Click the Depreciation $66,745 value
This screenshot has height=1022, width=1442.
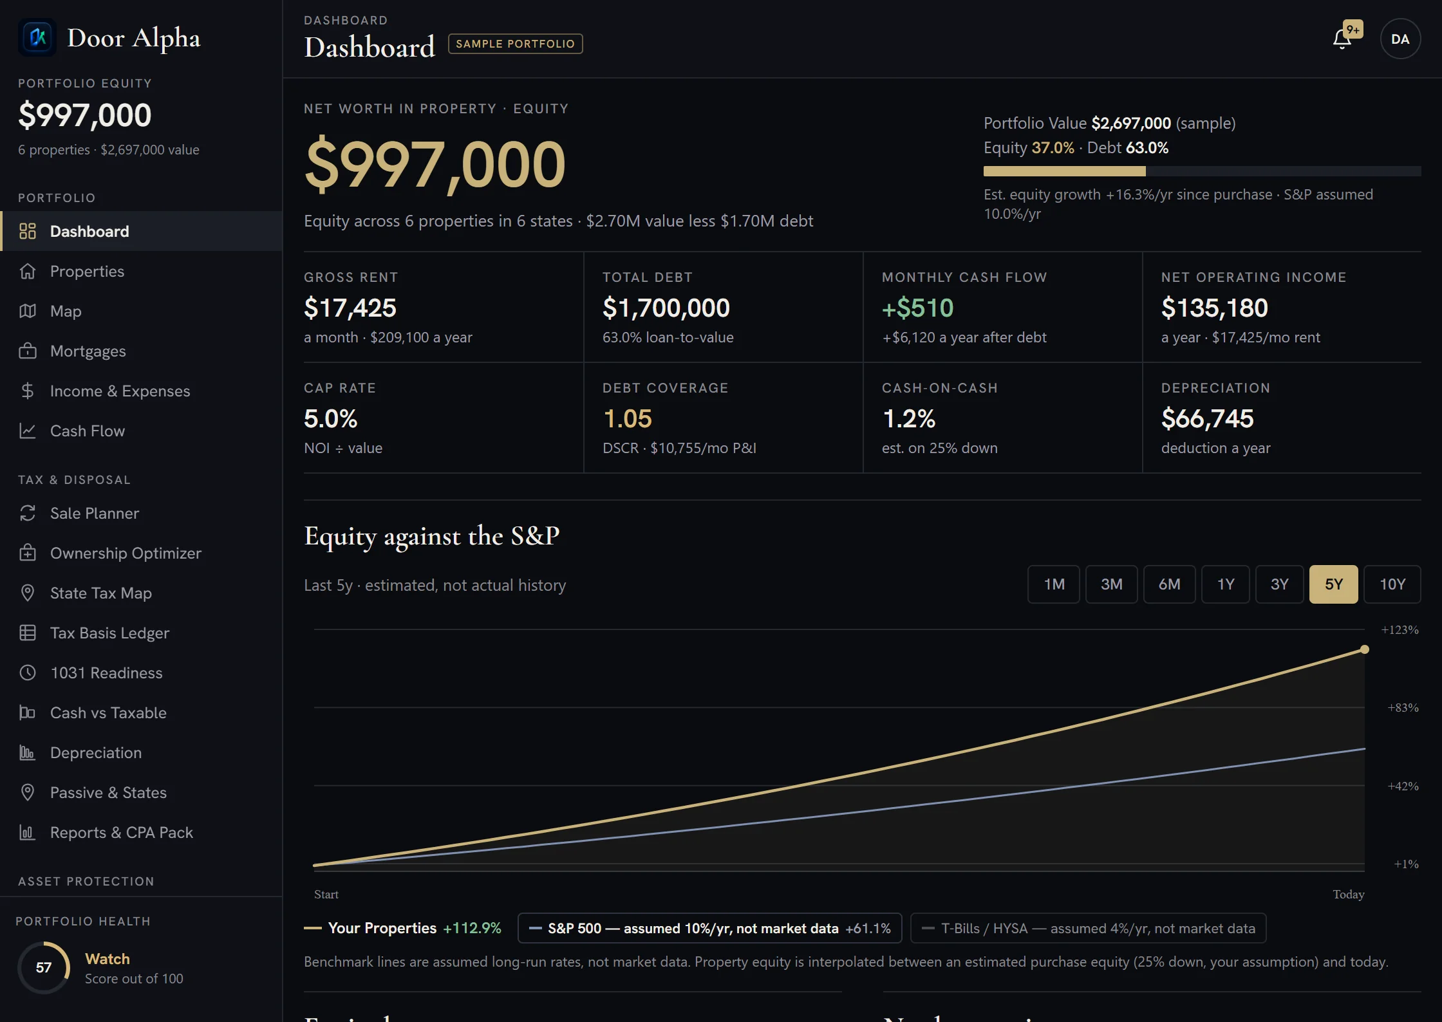pos(1208,418)
